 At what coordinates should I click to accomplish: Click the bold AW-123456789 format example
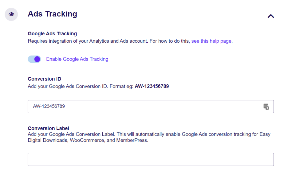click(x=152, y=86)
